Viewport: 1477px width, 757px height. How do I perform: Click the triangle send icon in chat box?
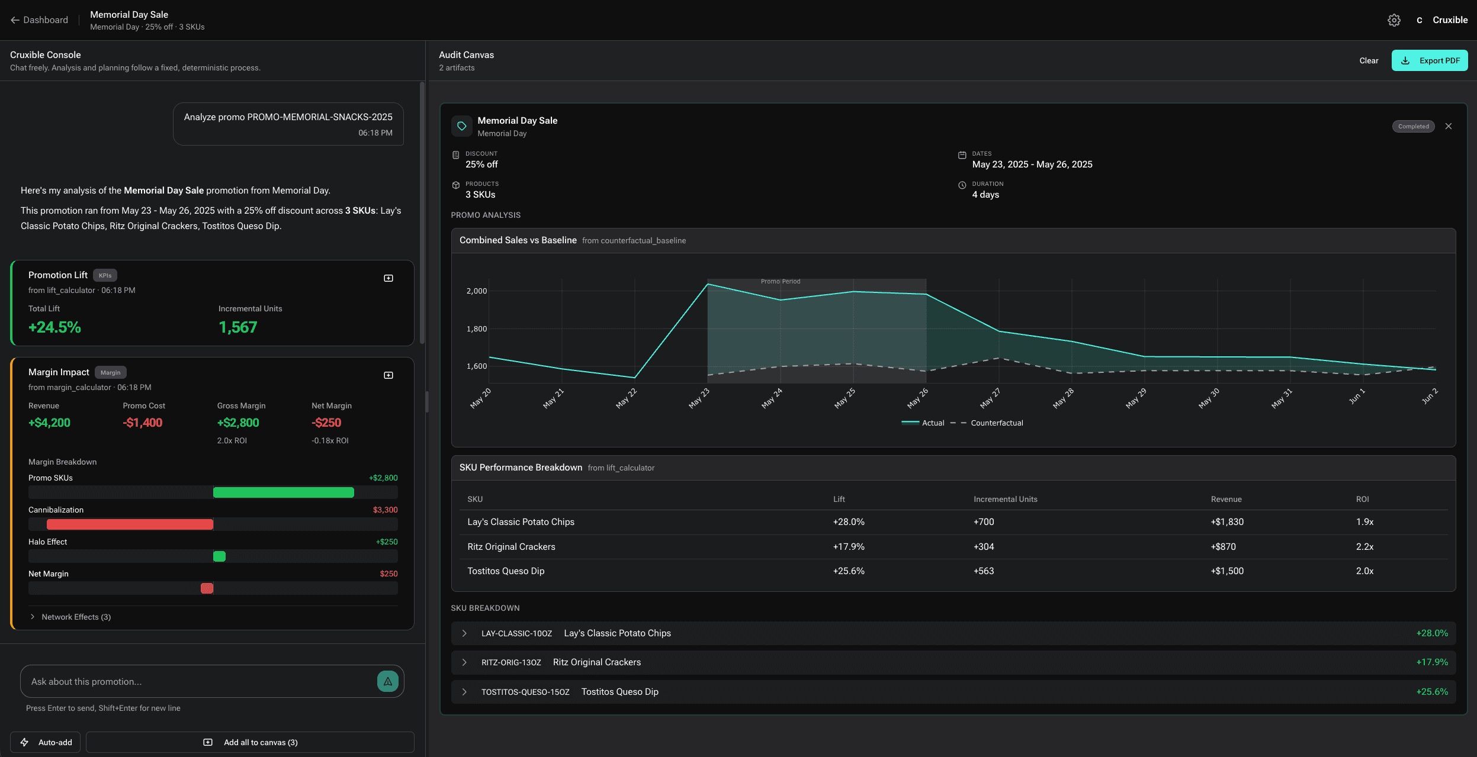point(387,681)
